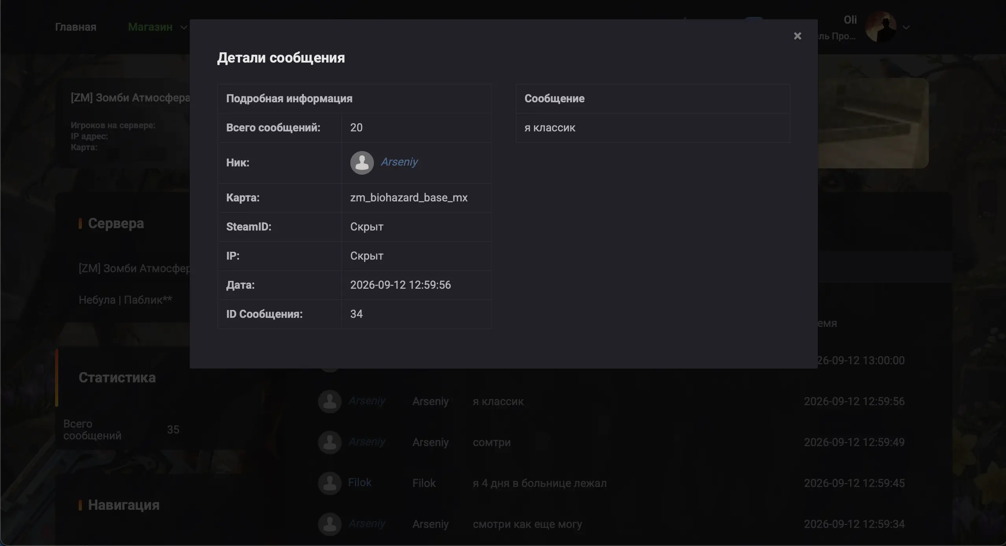Open italic Arseniy link in the 'я классик' row
Viewport: 1006px width, 546px height.
tap(367, 401)
